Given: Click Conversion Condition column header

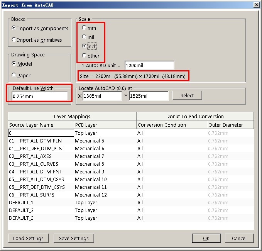Looking at the screenshot, I should [x=172, y=125].
